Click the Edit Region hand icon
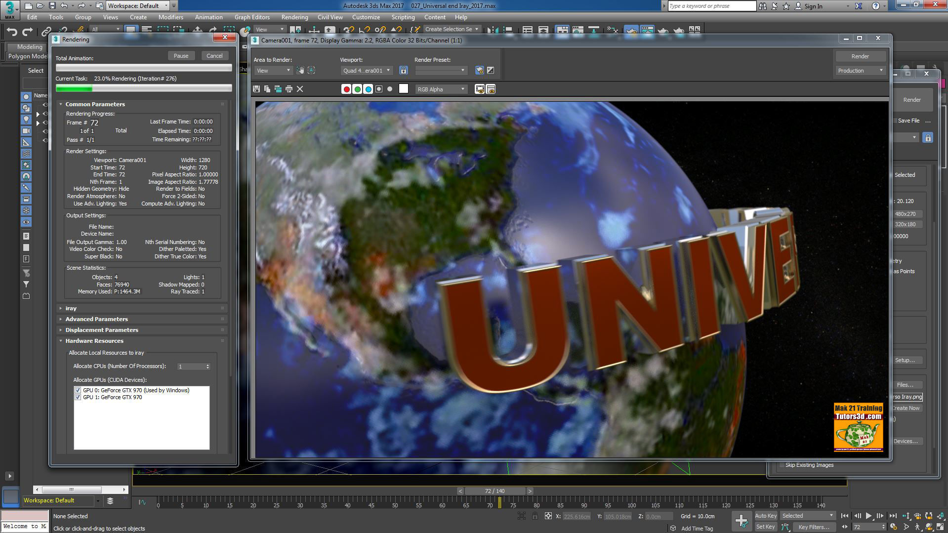 coord(300,70)
